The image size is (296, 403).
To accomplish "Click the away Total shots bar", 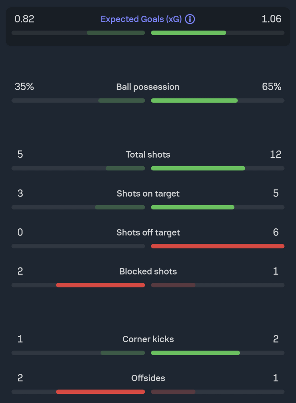I will (x=198, y=168).
